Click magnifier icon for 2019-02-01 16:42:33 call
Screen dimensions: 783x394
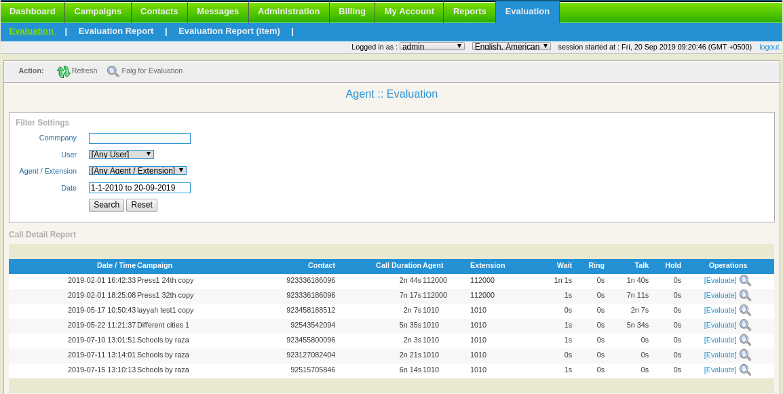tap(745, 281)
